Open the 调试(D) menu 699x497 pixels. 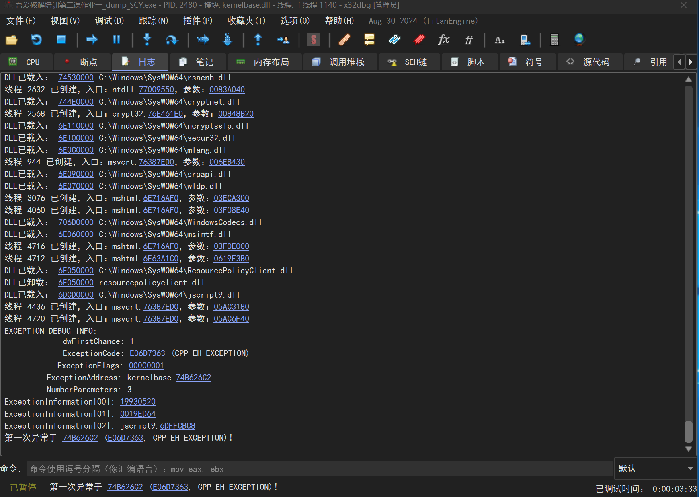coord(109,21)
